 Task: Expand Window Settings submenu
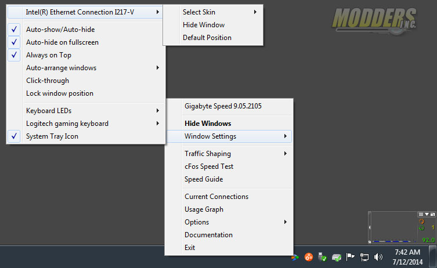[x=229, y=136]
